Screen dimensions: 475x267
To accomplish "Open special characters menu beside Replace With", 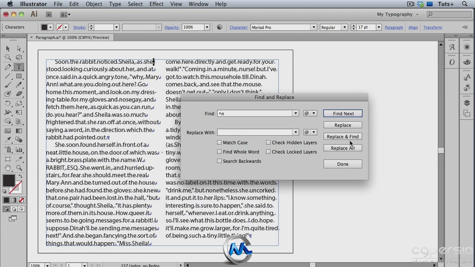I will click(310, 132).
